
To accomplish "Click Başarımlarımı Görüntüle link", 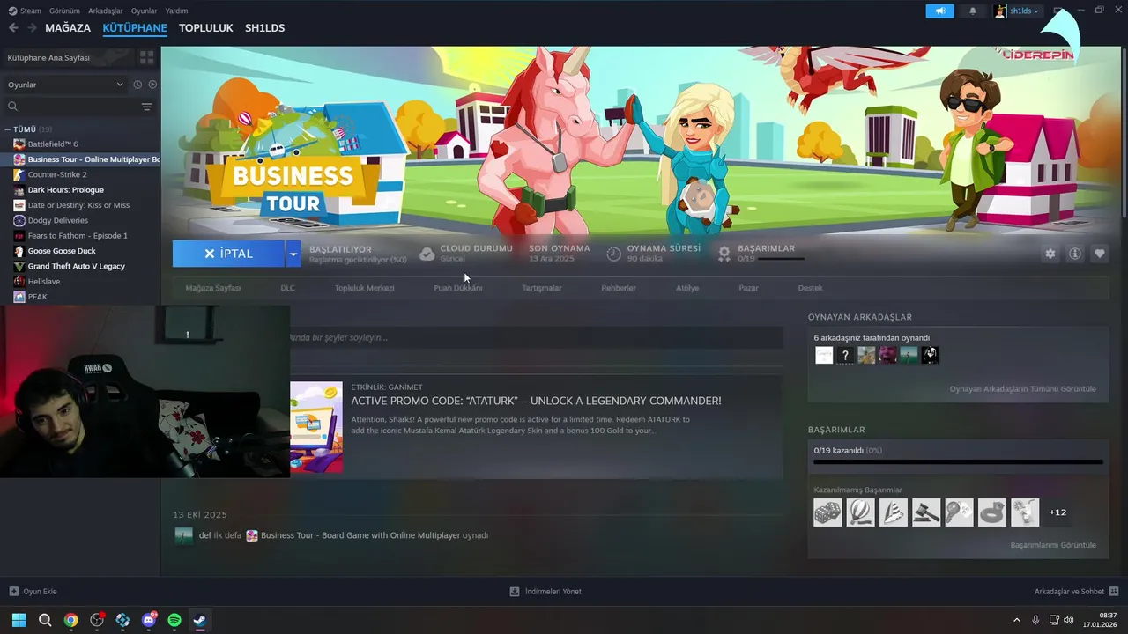I will coord(1053,545).
